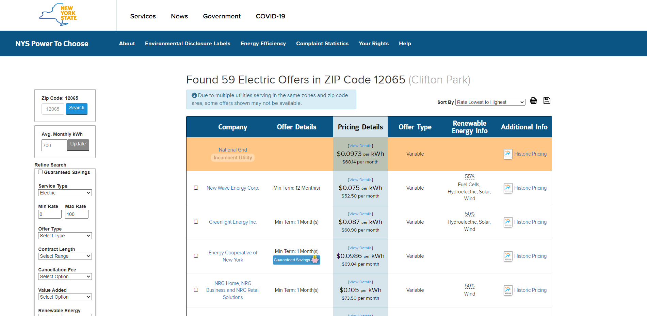Click the Max Rate input field
The height and width of the screenshot is (316, 647).
77,214
